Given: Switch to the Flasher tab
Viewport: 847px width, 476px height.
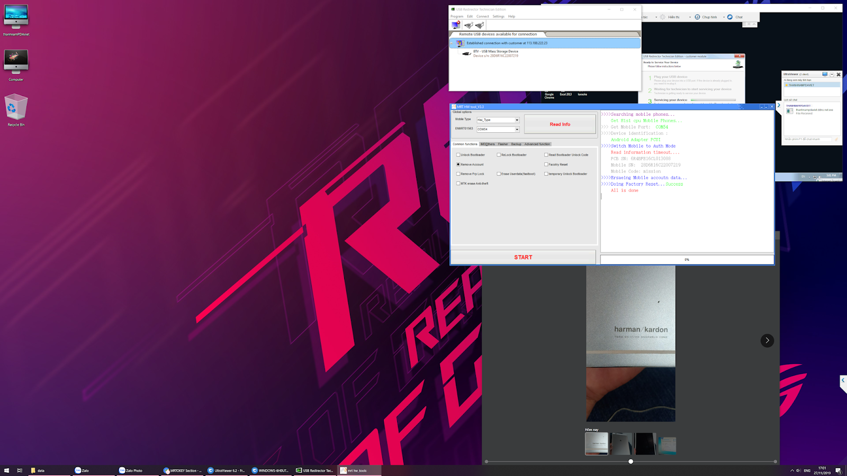Looking at the screenshot, I should (503, 144).
